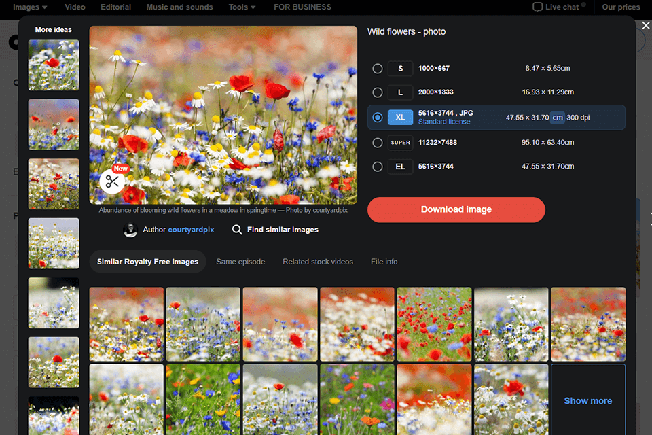Screen dimensions: 652x435
Task: Open the Images dropdown in the top bar
Action: (x=30, y=7)
